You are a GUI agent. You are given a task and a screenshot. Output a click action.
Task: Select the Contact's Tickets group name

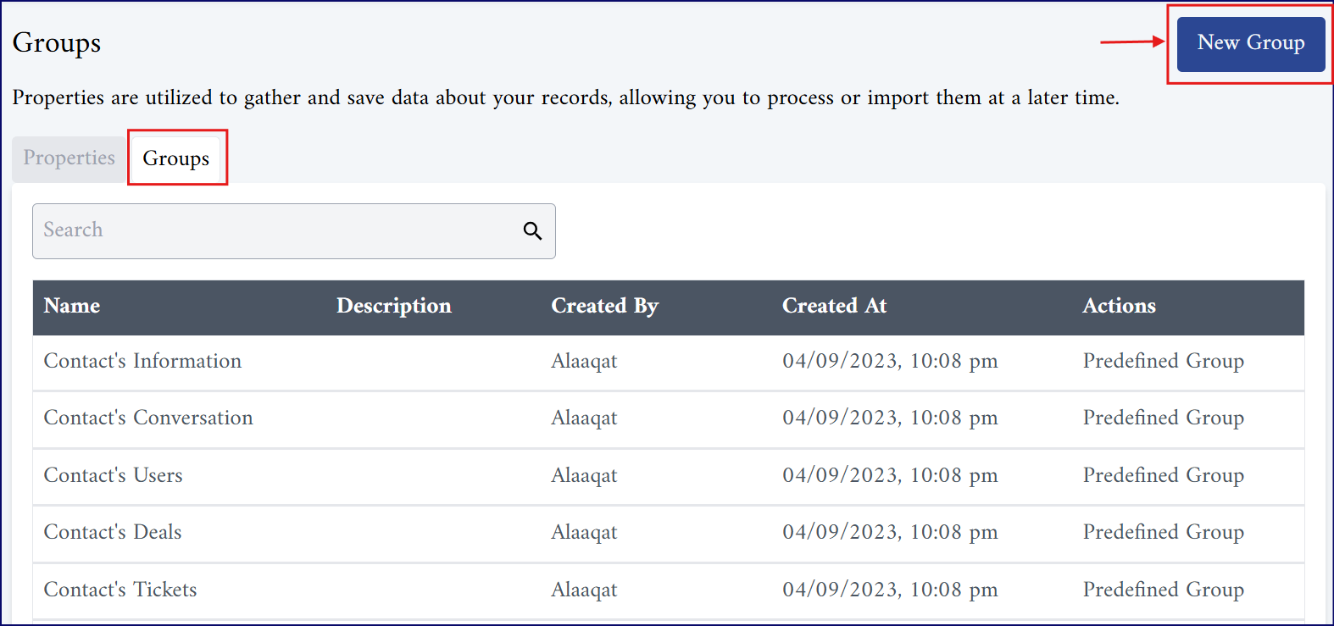pyautogui.click(x=120, y=590)
